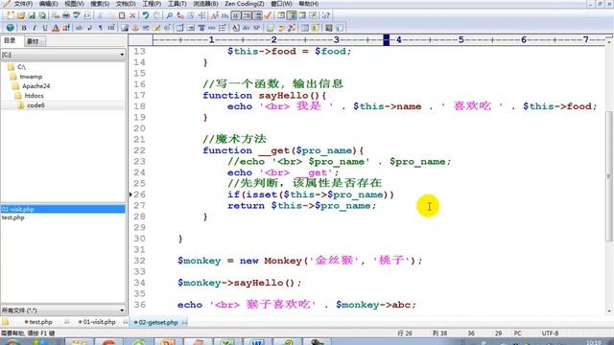The image size is (614, 345).
Task: Click the SP span icon
Action: coord(256,28)
